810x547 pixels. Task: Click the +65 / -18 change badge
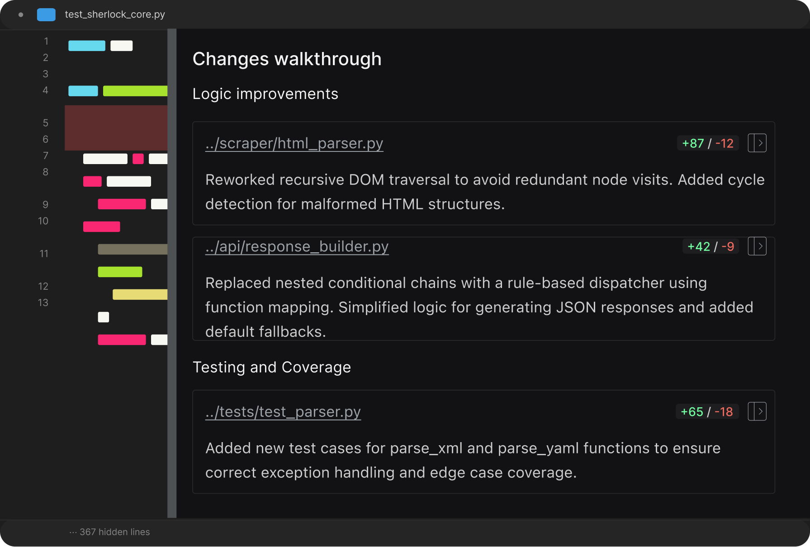pos(706,412)
